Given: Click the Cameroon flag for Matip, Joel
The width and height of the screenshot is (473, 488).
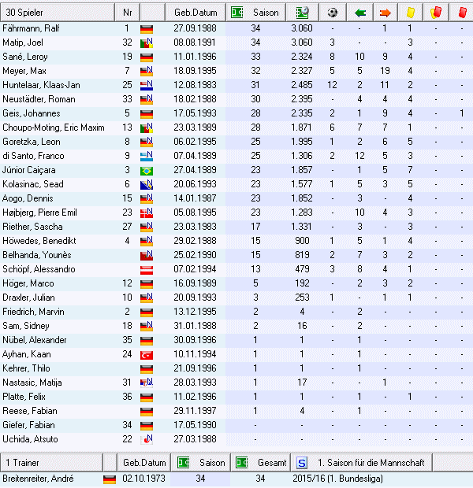Looking at the screenshot, I should (147, 43).
